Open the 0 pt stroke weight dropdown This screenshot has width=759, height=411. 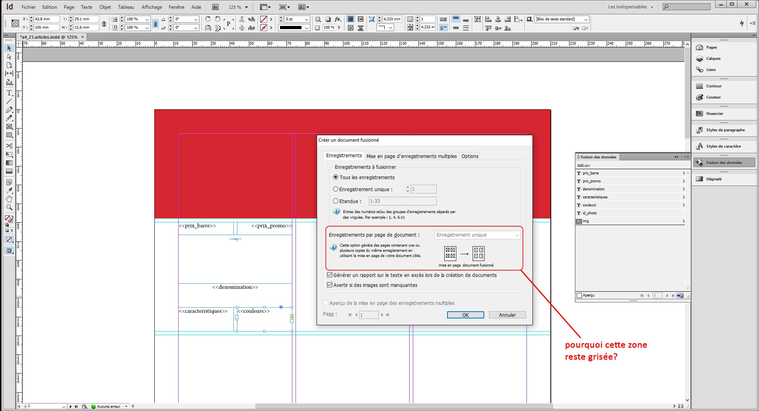point(307,19)
